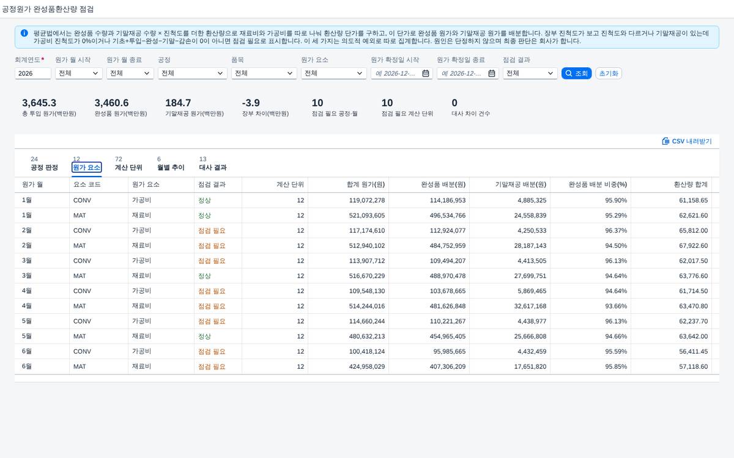
Task: Click the 대사 차이 건수 metric label
Action: coord(470,114)
